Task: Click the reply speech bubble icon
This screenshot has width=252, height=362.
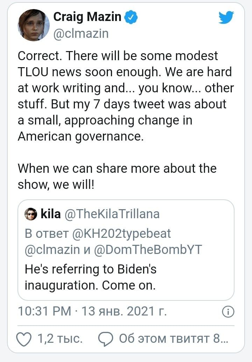Action: point(106,339)
